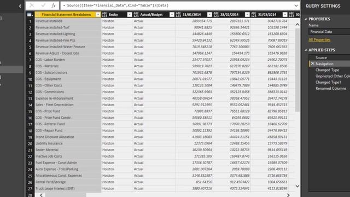This screenshot has height=197, width=350.
Task: Select row number 1
Action: [30, 21]
